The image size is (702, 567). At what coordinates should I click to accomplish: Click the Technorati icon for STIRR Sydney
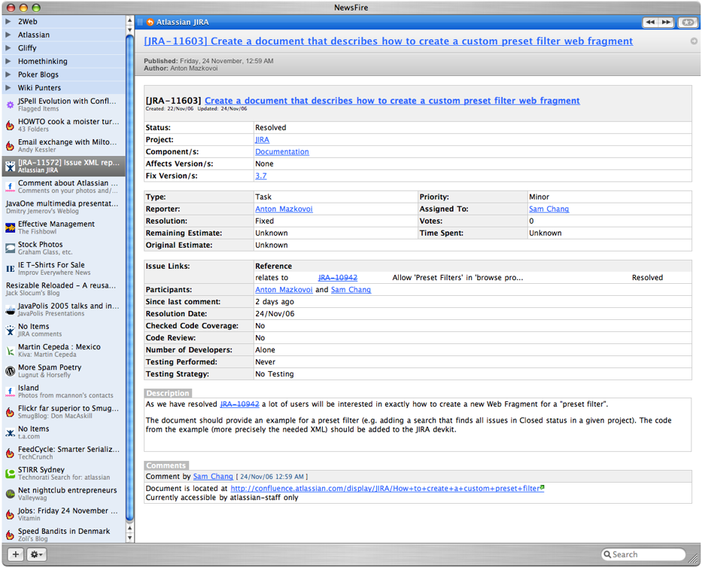coord(10,474)
